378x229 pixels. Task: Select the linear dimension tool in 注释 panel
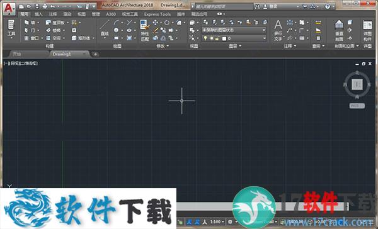point(290,23)
